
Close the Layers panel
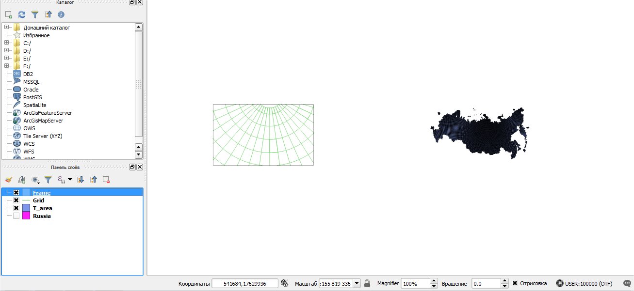(140, 167)
